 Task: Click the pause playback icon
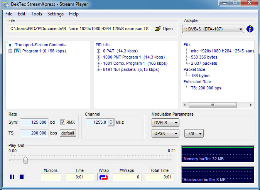(12, 177)
